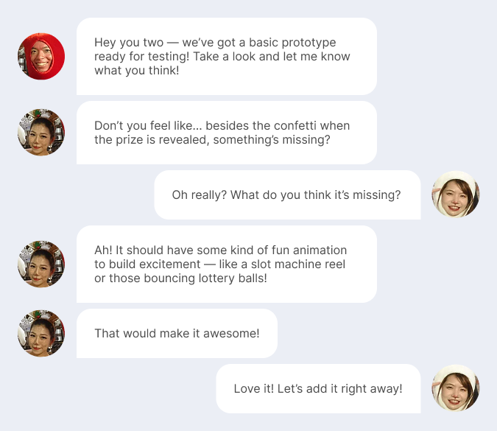Click avatar beside "That would make it awesome!"
497x431 pixels.
(41, 333)
